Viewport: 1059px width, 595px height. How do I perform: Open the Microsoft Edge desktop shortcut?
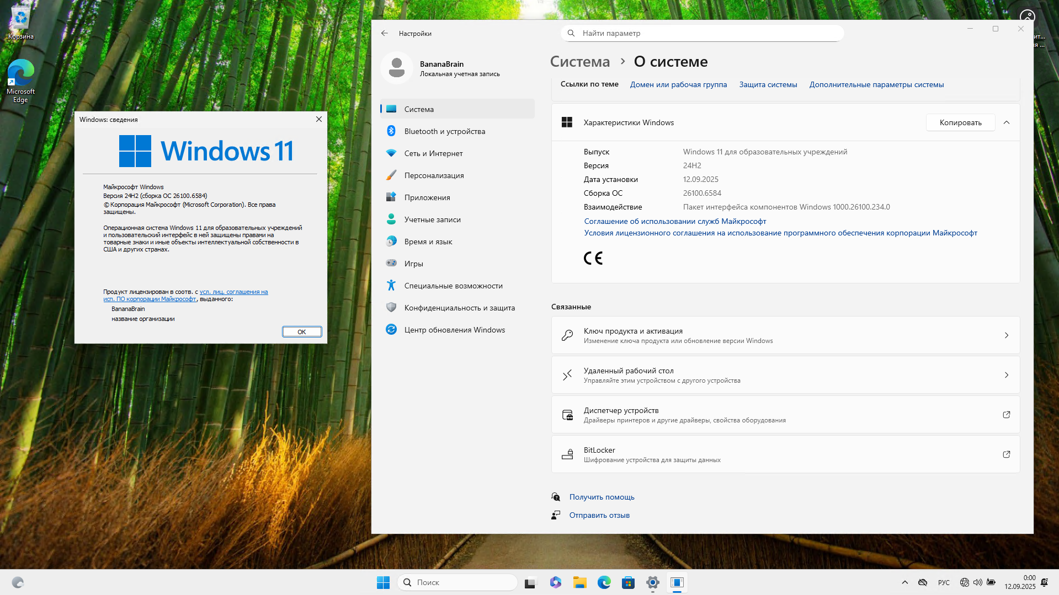tap(21, 81)
